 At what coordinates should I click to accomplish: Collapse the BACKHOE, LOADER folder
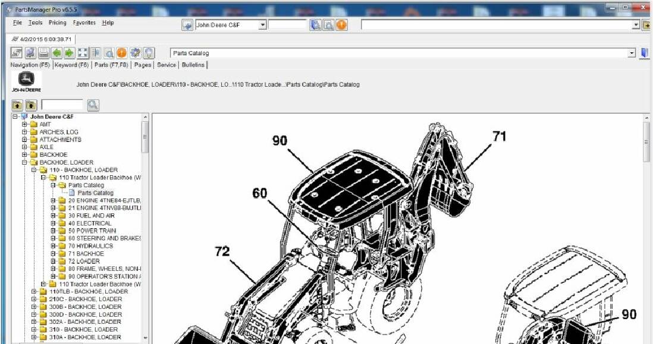pyautogui.click(x=24, y=162)
